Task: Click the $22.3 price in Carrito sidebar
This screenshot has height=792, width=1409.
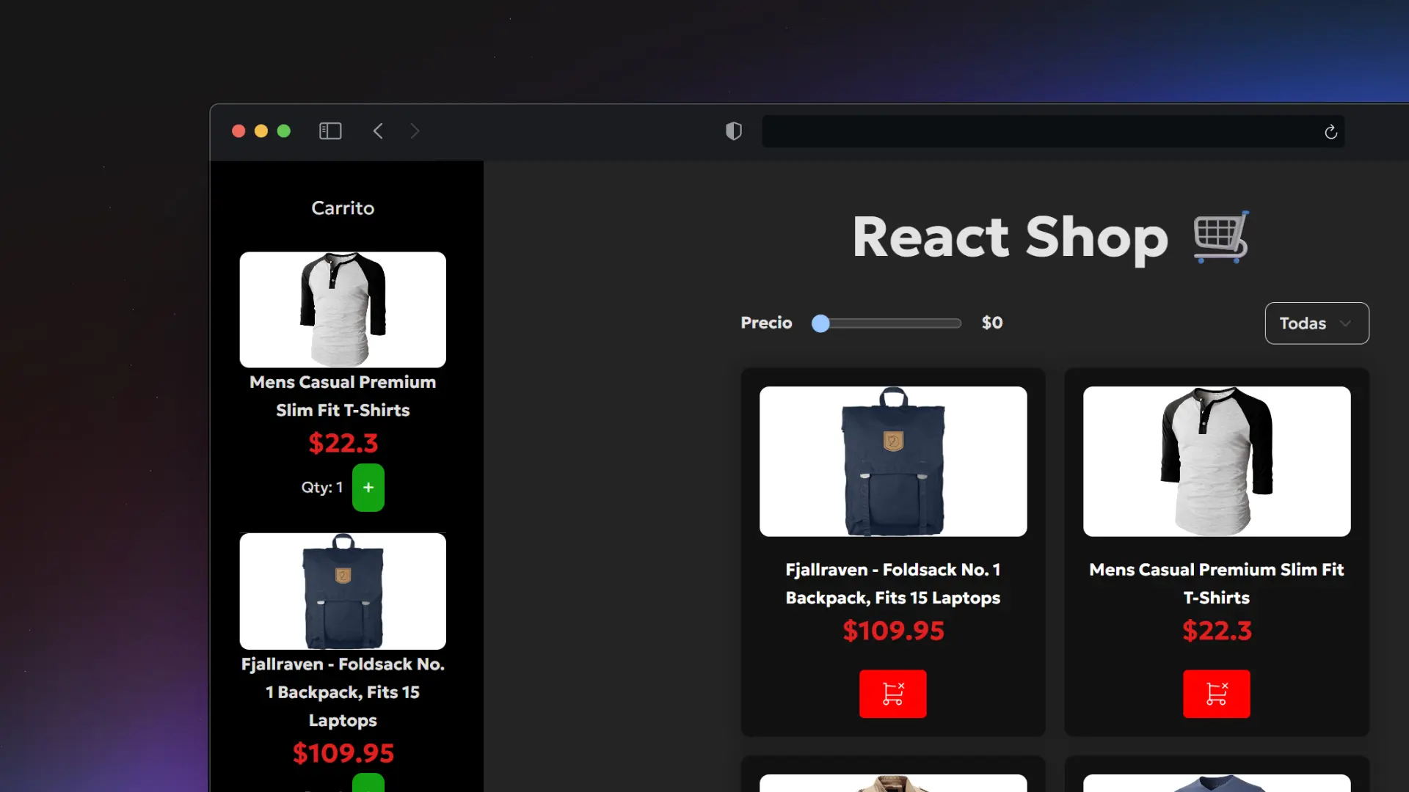Action: pos(343,443)
